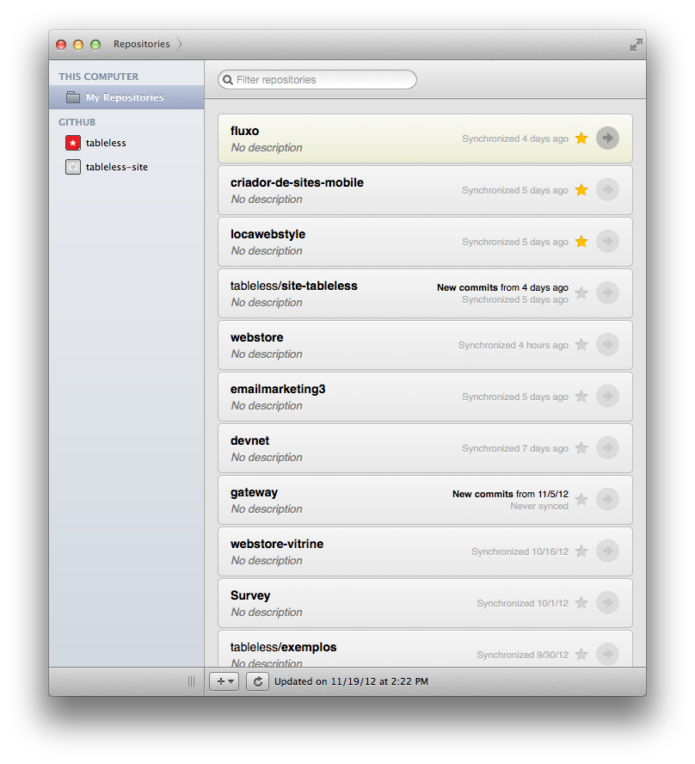The height and width of the screenshot is (764, 695).
Task: Click the green zoom window button
Action: pos(95,45)
